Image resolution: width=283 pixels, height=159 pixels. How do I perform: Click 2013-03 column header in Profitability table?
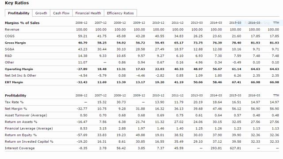(x=197, y=96)
